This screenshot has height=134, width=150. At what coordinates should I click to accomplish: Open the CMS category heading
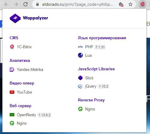(14, 38)
